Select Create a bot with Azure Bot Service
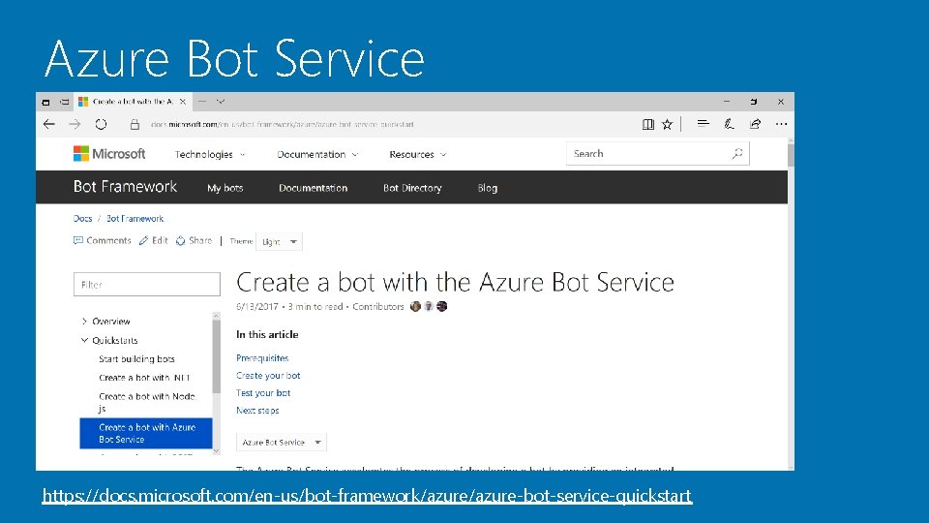This screenshot has width=929, height=523. (146, 433)
